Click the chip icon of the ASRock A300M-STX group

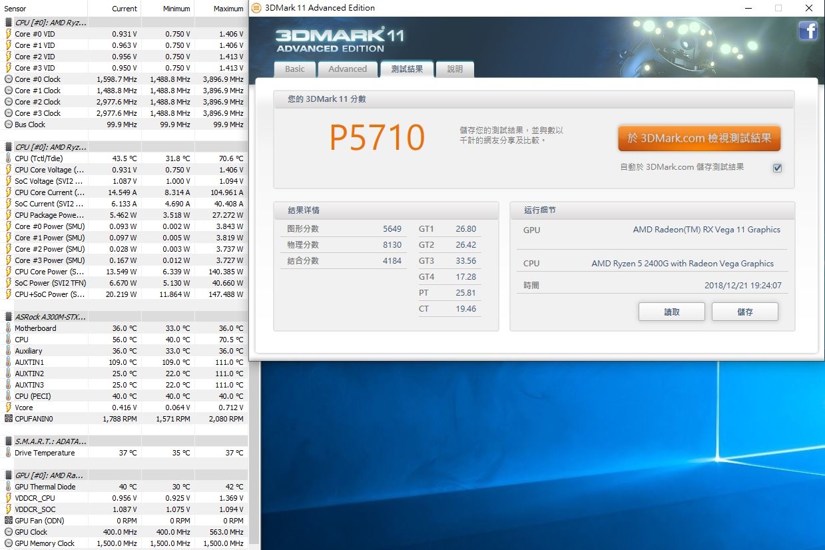tap(9, 317)
